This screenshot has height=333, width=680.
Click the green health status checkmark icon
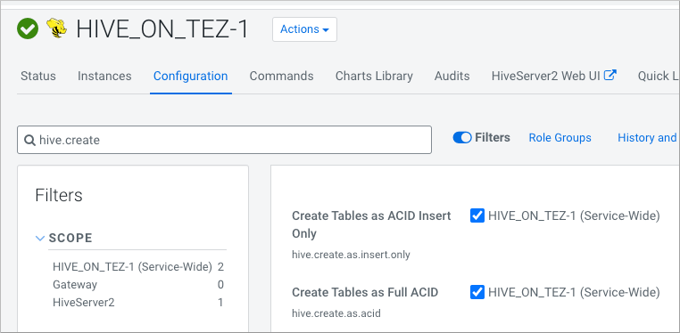(28, 29)
